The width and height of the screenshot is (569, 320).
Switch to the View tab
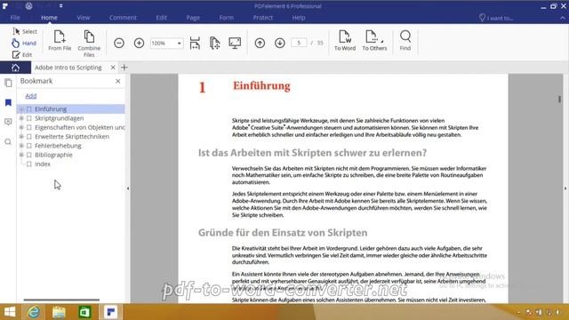tap(83, 18)
